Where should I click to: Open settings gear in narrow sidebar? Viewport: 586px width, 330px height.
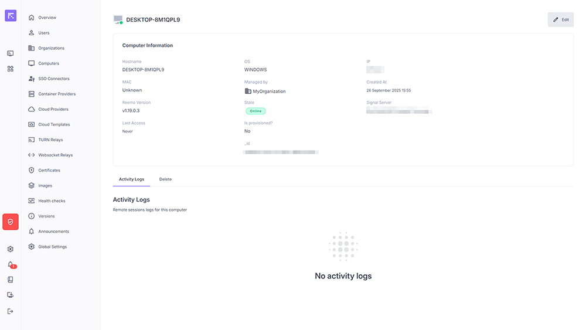coord(11,249)
